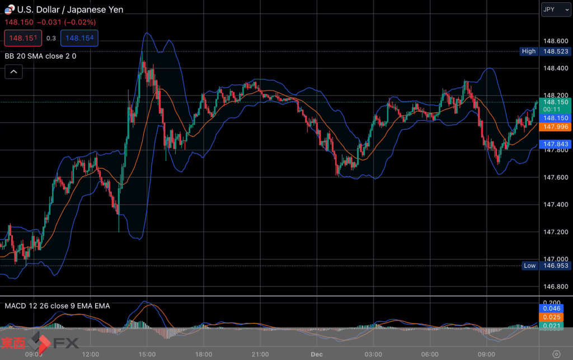Image resolution: width=573 pixels, height=360 pixels.
Task: Select the BB 20 SMA indicator legend
Action: (40, 56)
